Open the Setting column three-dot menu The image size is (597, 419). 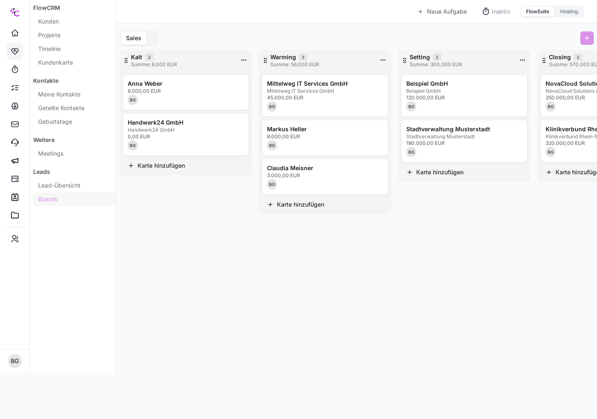(522, 60)
